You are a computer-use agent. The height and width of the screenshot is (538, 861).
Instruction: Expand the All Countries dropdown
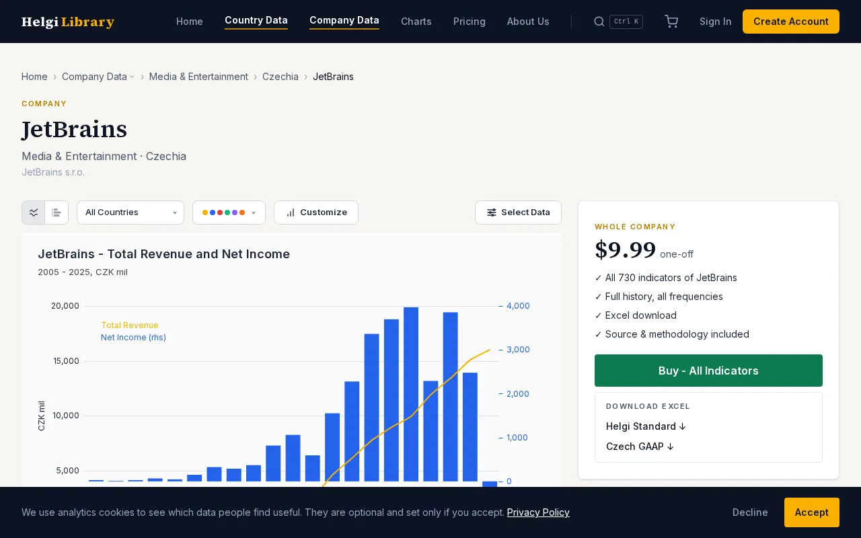[x=130, y=213]
